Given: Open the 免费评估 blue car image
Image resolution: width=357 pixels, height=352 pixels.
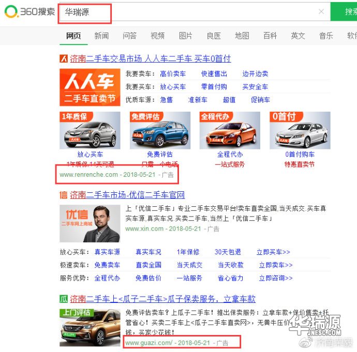Looking at the screenshot, I should point(160,130).
